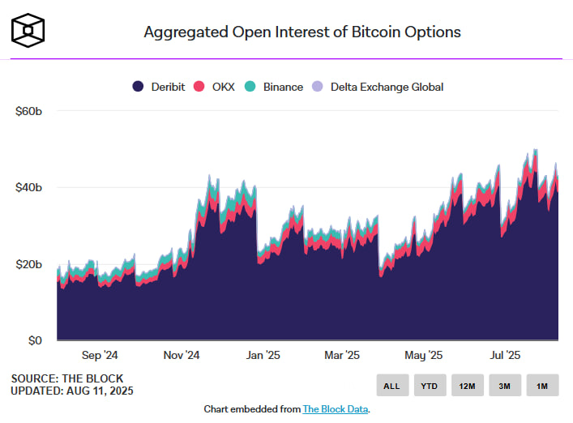Open The Block Data link

pyautogui.click(x=335, y=409)
